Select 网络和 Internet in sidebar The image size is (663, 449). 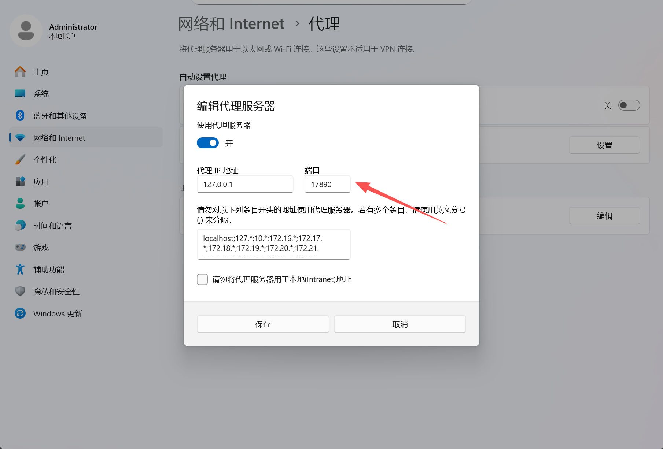(86, 138)
